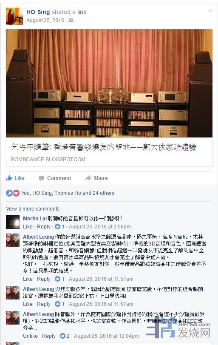Click the Share arrow icon
The width and height of the screenshot is (218, 345).
88,178
